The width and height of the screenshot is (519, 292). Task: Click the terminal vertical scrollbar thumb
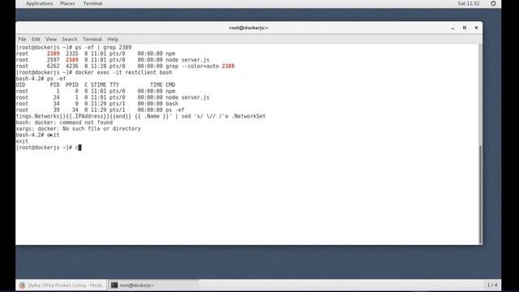pyautogui.click(x=480, y=195)
